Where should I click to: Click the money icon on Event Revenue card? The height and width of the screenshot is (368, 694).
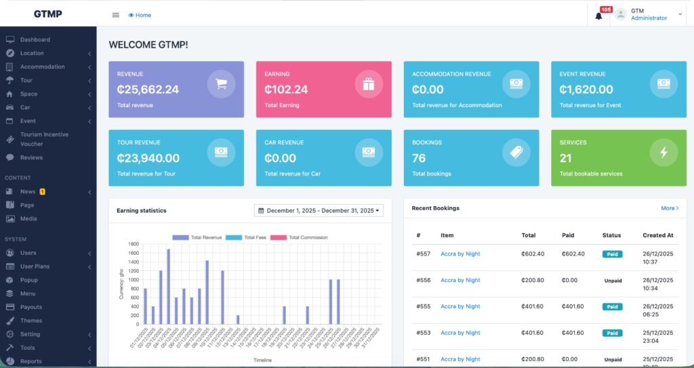[x=664, y=84]
